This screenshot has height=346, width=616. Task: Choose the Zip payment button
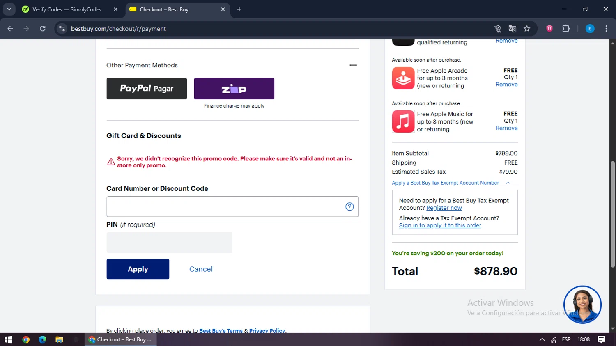coord(234,88)
